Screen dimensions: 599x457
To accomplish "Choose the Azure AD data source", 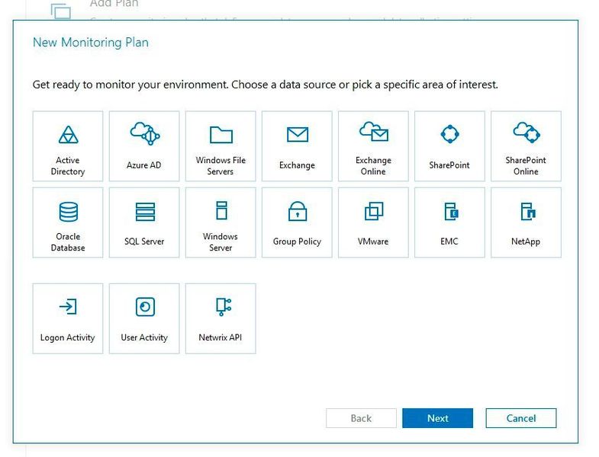I will point(144,146).
